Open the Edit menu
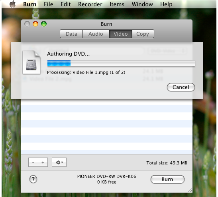Image resolution: width=218 pixels, height=197 pixels. pyautogui.click(x=65, y=4)
